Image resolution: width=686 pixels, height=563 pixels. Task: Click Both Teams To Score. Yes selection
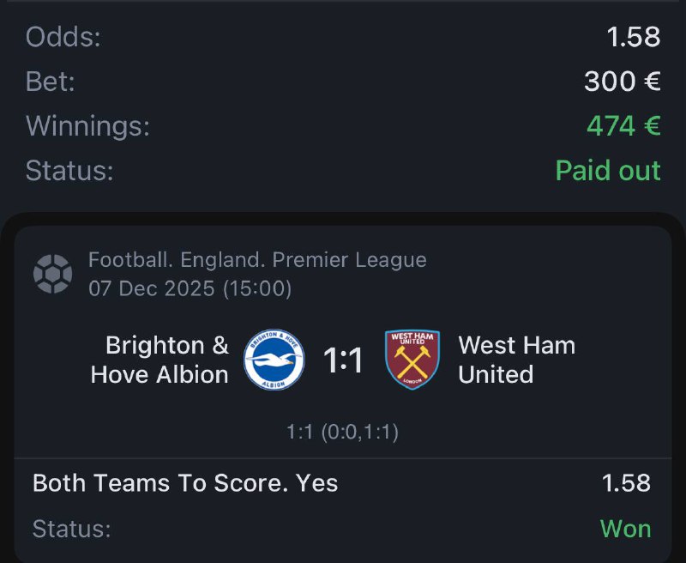tap(185, 483)
